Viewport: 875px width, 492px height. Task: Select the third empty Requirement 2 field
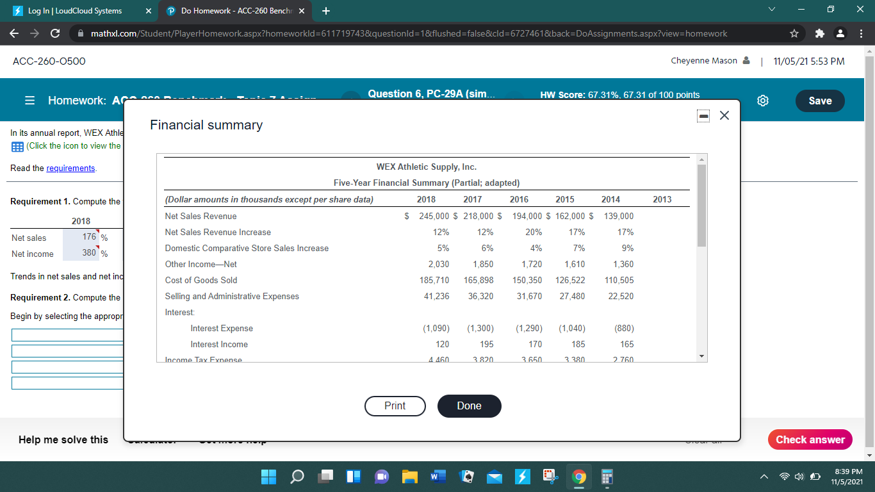pyautogui.click(x=67, y=367)
